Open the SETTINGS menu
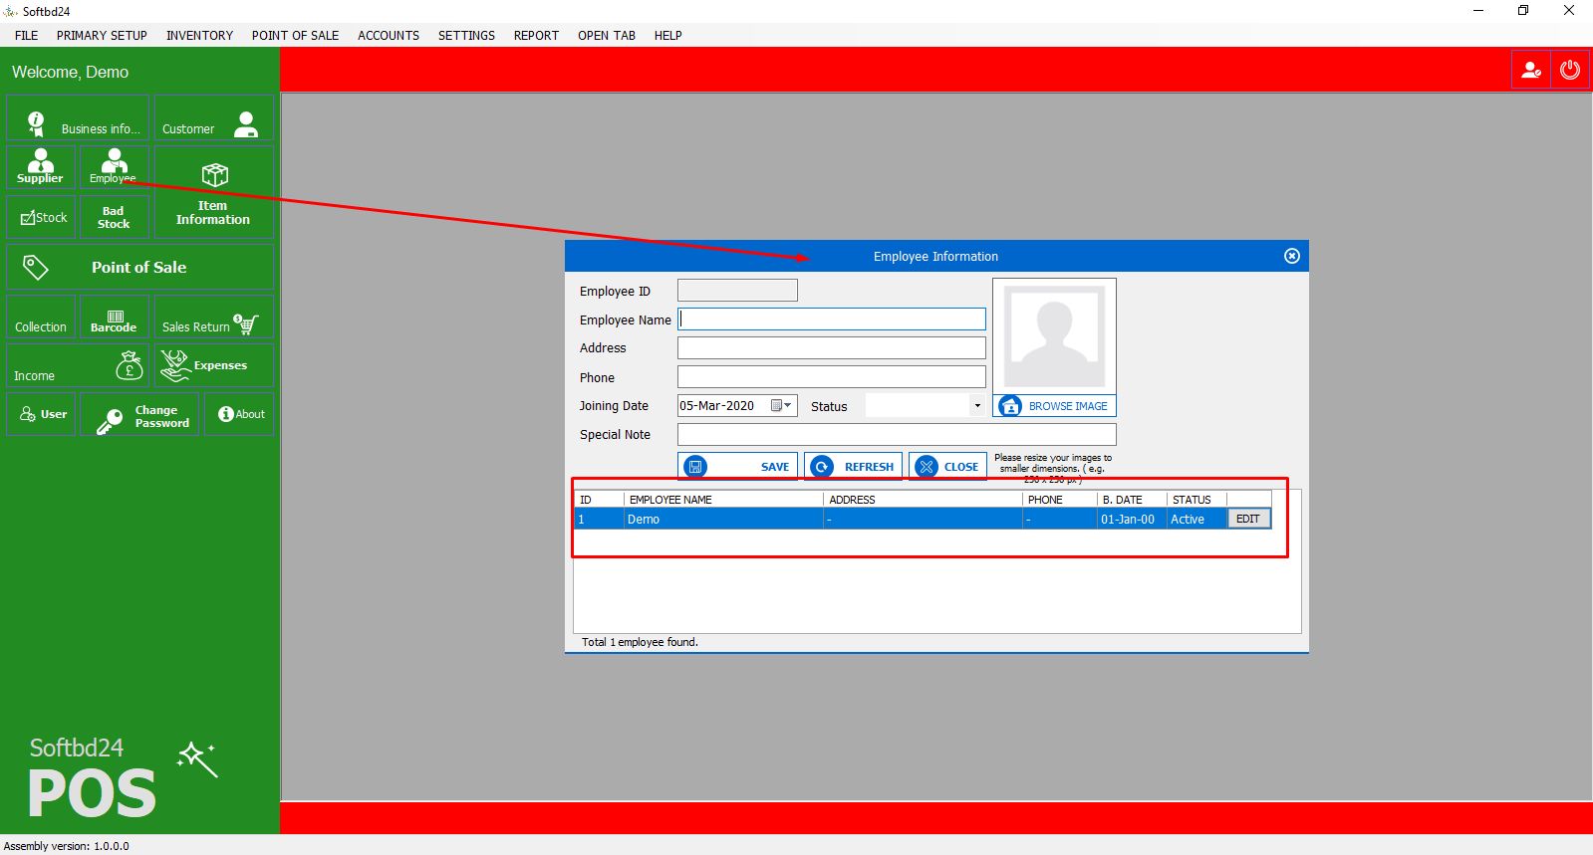1593x855 pixels. (466, 35)
